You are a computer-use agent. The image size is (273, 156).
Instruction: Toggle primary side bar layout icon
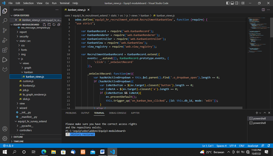click(228, 3)
